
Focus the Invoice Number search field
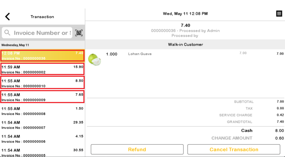tap(37, 33)
